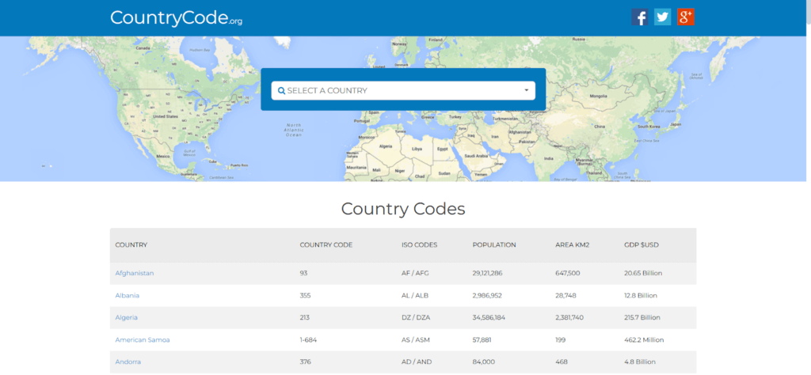Viewport: 811px width, 375px height.
Task: Open the American Samoa country link
Action: (x=143, y=339)
